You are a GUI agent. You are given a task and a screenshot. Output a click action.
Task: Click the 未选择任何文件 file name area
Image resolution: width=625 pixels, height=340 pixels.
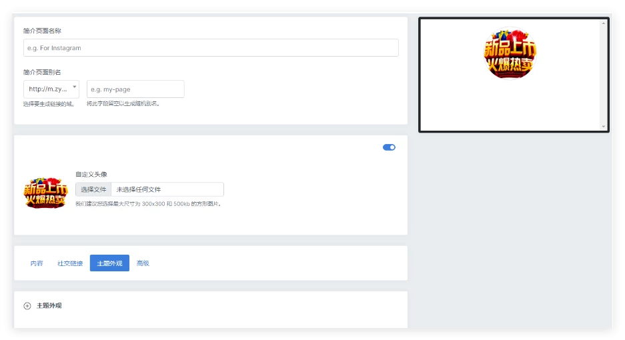(x=167, y=190)
